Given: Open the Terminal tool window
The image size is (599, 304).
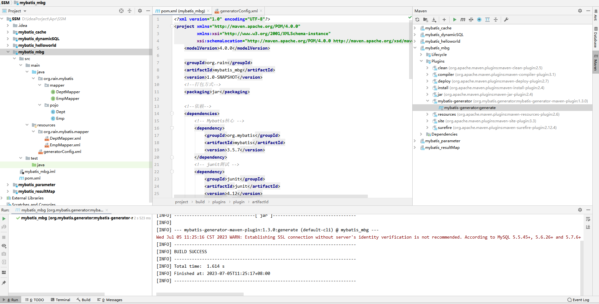Looking at the screenshot, I should 60,300.
